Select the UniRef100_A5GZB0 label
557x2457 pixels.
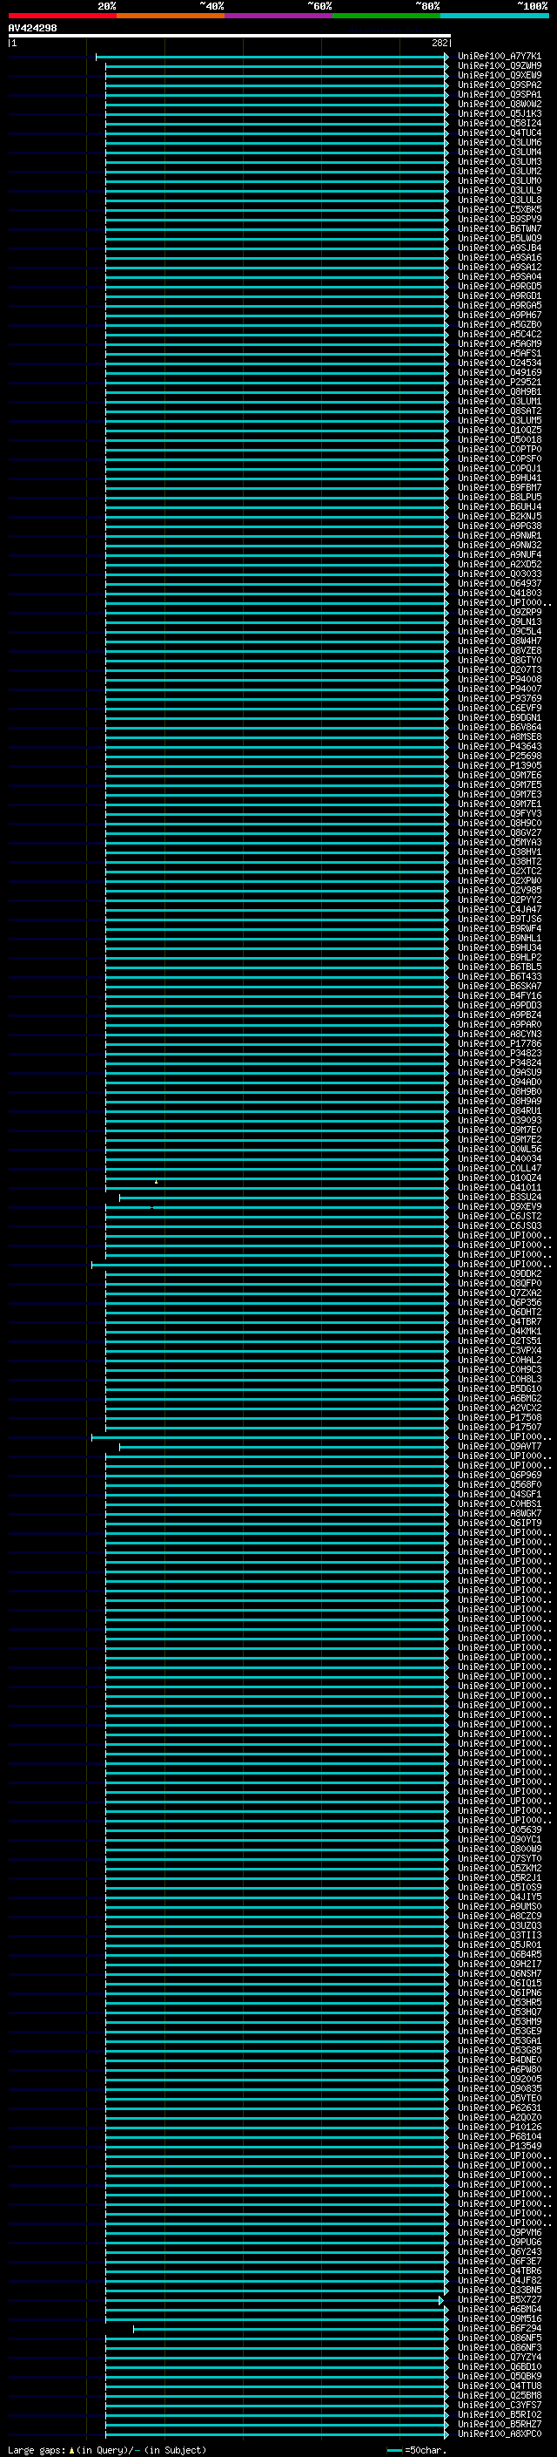point(499,324)
